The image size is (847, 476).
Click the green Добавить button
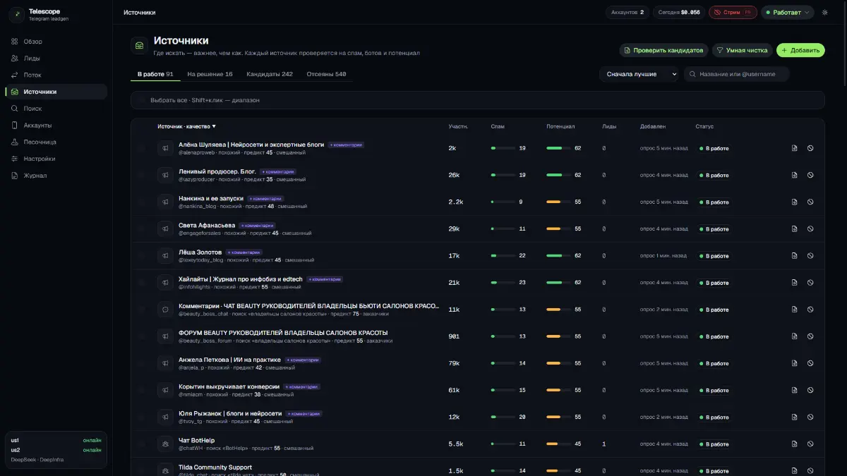(800, 50)
